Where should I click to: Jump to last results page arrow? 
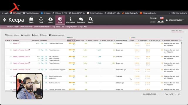[179, 94]
